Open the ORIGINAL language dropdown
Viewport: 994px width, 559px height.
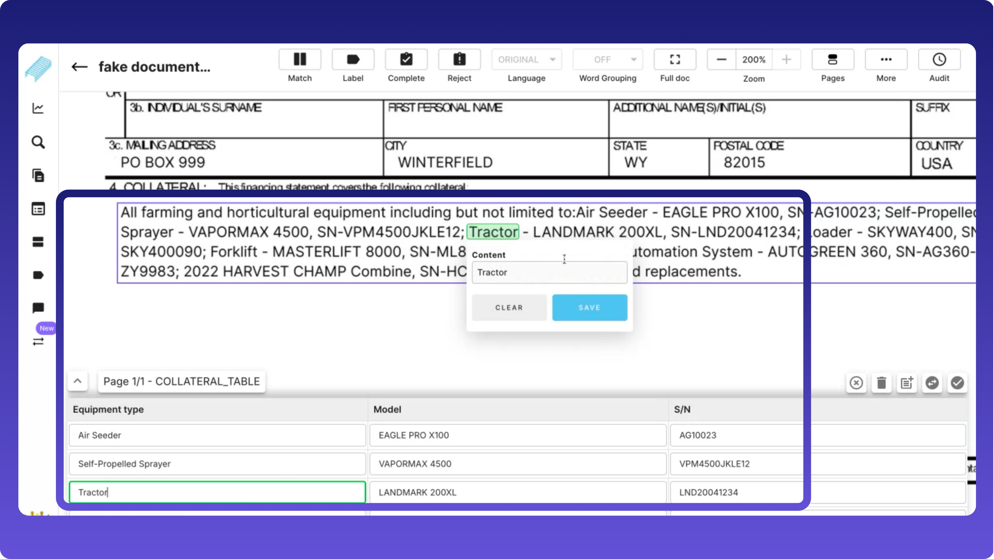[526, 60]
